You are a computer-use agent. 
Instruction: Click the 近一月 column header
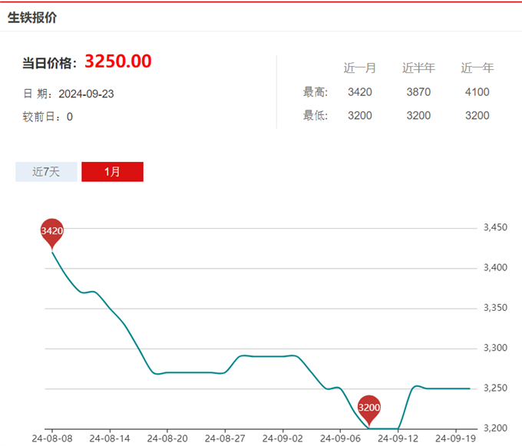coord(359,68)
